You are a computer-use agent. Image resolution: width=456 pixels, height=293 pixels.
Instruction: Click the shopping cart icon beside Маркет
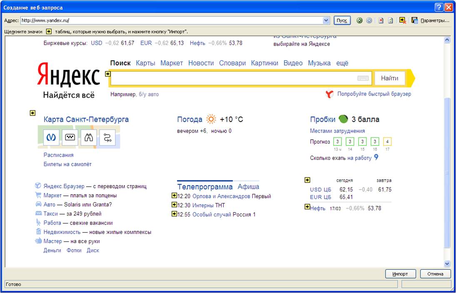click(x=38, y=195)
